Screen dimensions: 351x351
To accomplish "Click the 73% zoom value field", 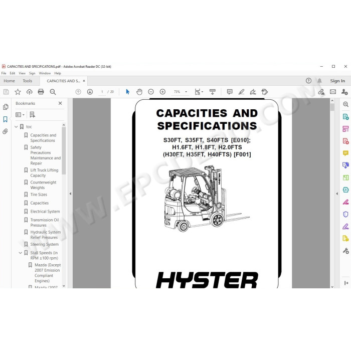I will [x=177, y=92].
